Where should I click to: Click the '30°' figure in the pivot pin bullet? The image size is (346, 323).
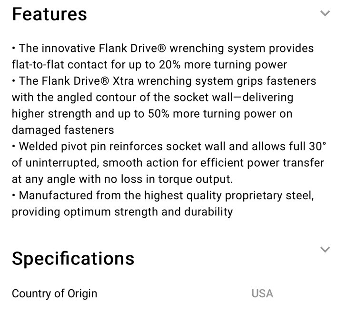[x=317, y=146]
